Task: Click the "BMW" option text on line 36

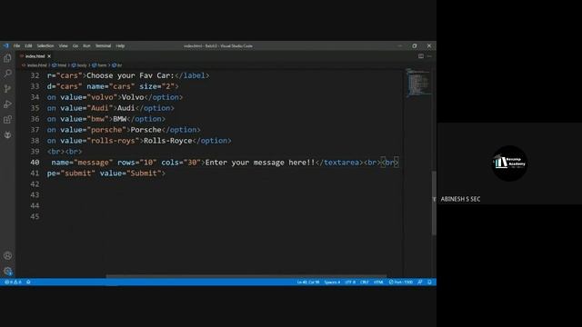Action: (x=119, y=119)
